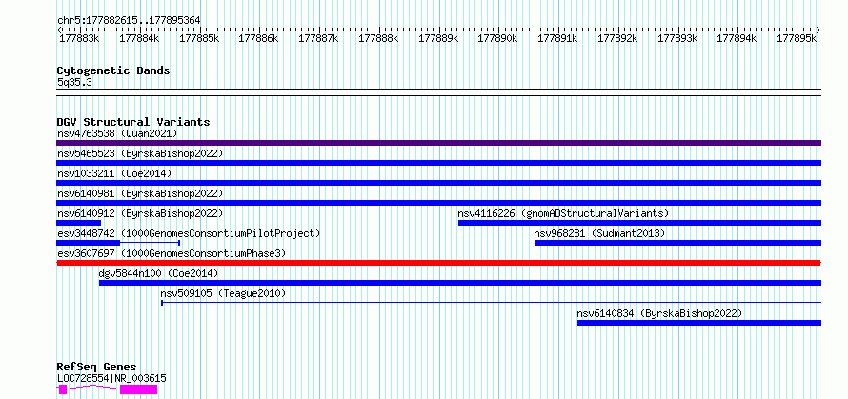
Task: Open nsv1033211 (Coe2014) label
Action: [x=114, y=173]
